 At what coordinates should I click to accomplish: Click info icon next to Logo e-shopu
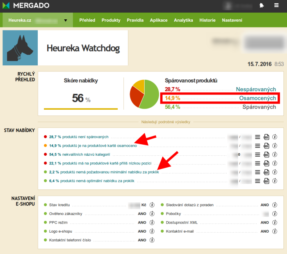152,231
